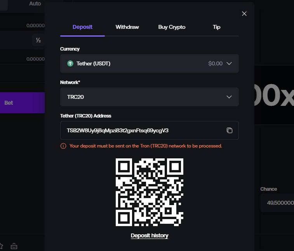Screen dimensions: 294x251
Task: Click the Network dropdown chevron arrow
Action: pos(229,97)
